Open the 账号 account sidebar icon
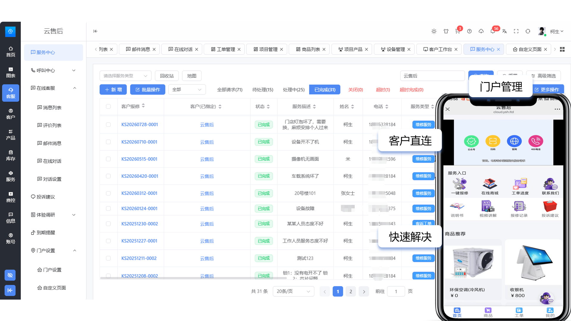 point(11,238)
